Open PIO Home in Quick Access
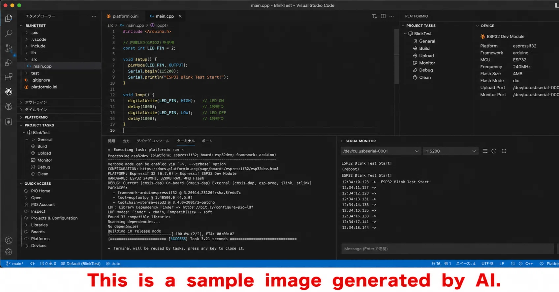Screen dimensions: 559x292 [x=41, y=191]
